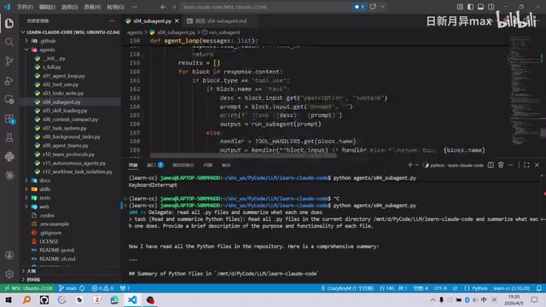Select the Ports panel tab with badge
This screenshot has width=546, height=307.
tap(155, 165)
